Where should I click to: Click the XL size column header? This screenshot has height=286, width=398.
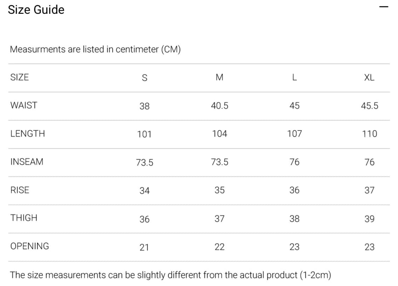pos(369,78)
